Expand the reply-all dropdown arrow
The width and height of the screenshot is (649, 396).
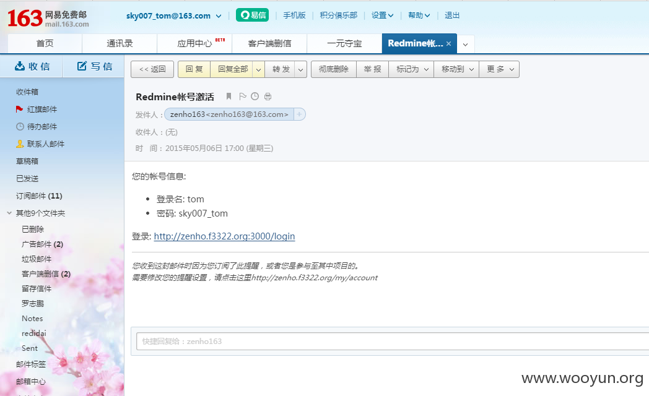click(258, 69)
